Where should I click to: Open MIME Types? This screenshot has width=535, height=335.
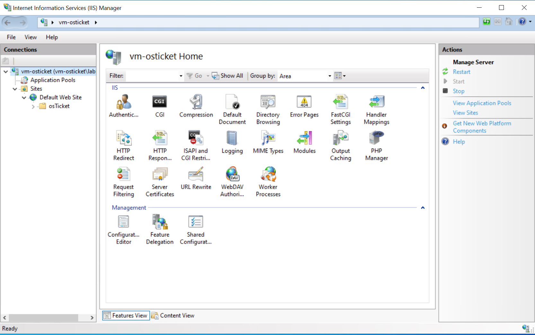268,141
